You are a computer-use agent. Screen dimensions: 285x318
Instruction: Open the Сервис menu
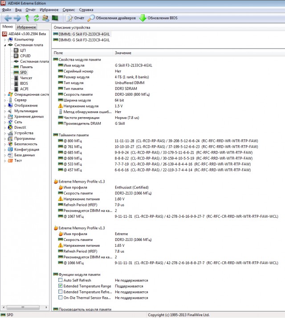tap(69, 10)
